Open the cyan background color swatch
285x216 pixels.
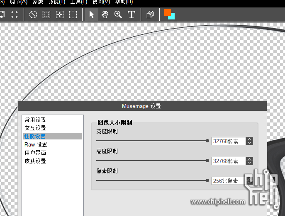tap(172, 17)
